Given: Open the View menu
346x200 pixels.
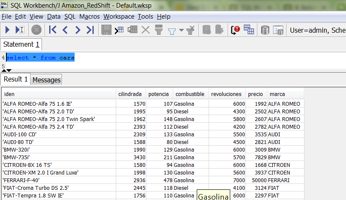Looking at the screenshot, I should [x=36, y=17].
